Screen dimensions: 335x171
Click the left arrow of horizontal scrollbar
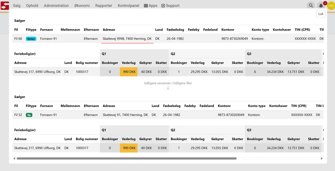(x=14, y=158)
